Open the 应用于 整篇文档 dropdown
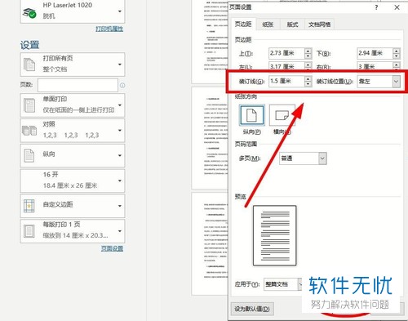This screenshot has height=321, width=408. [x=283, y=284]
